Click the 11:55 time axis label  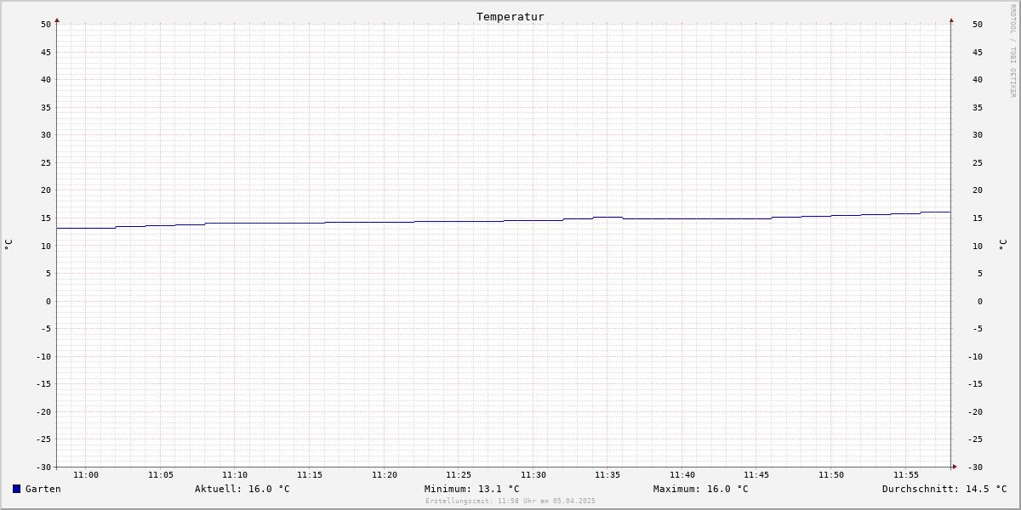click(x=906, y=475)
